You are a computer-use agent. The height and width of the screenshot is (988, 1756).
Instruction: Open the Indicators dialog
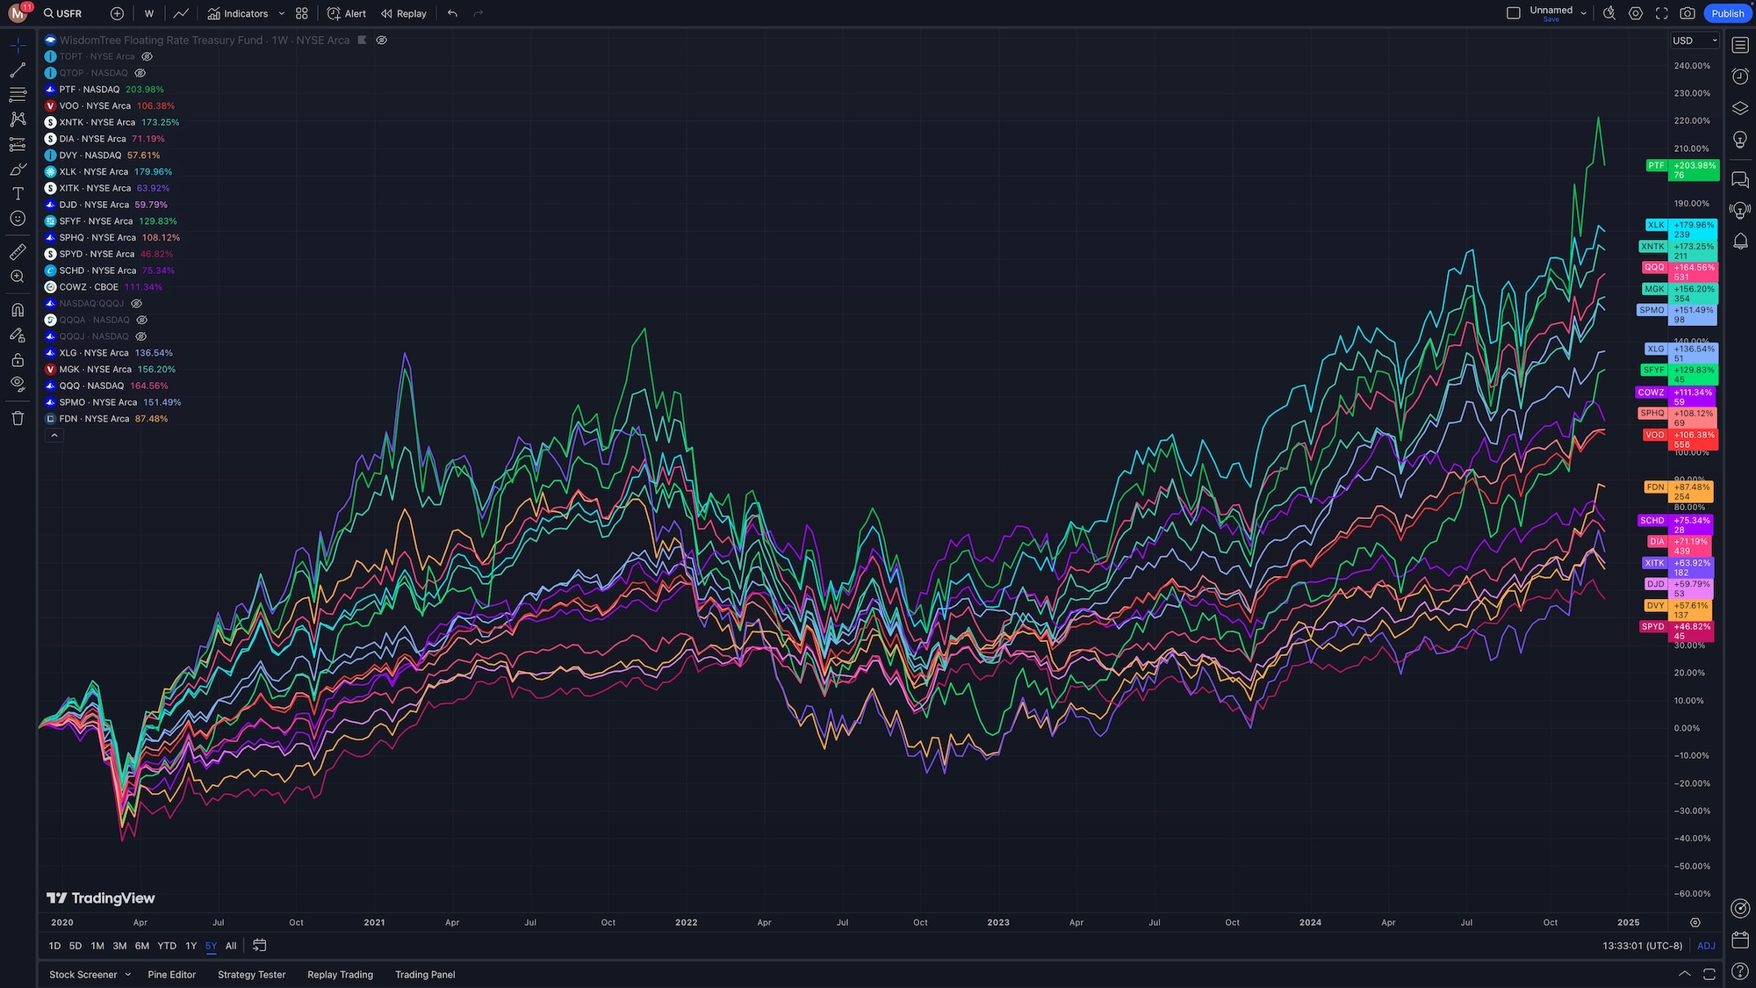(x=238, y=13)
